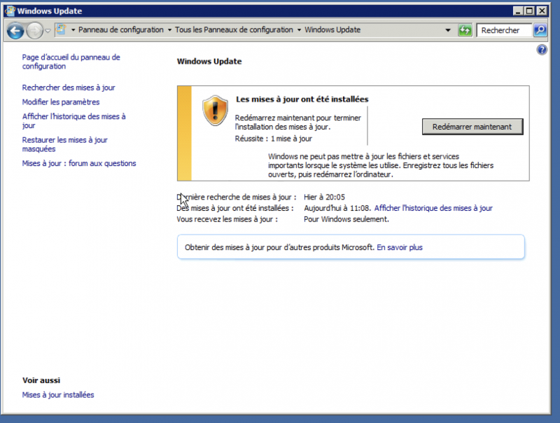Select Panneau de configuration breadcrumb

pyautogui.click(x=120, y=29)
